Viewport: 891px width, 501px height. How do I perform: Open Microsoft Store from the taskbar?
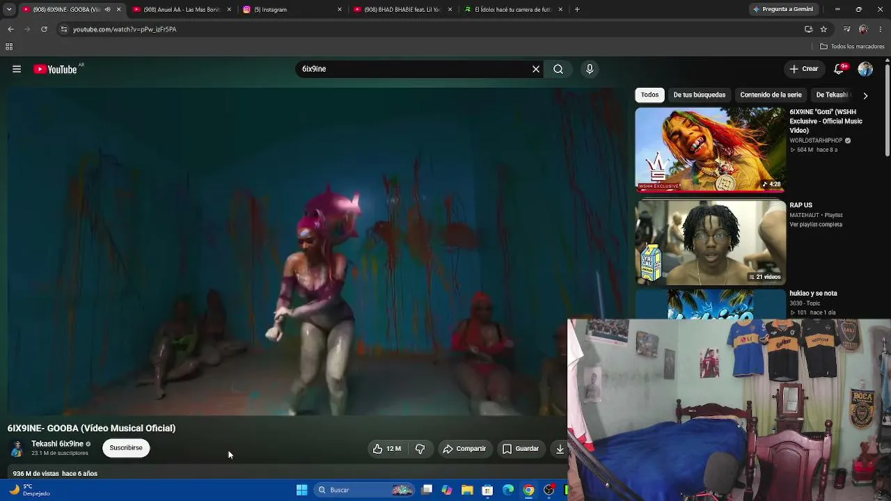488,490
